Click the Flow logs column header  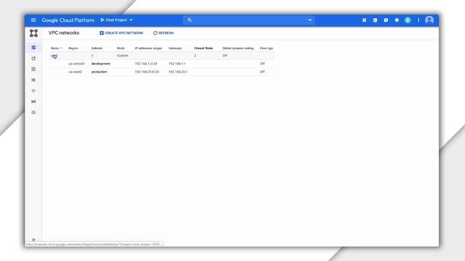coord(267,49)
